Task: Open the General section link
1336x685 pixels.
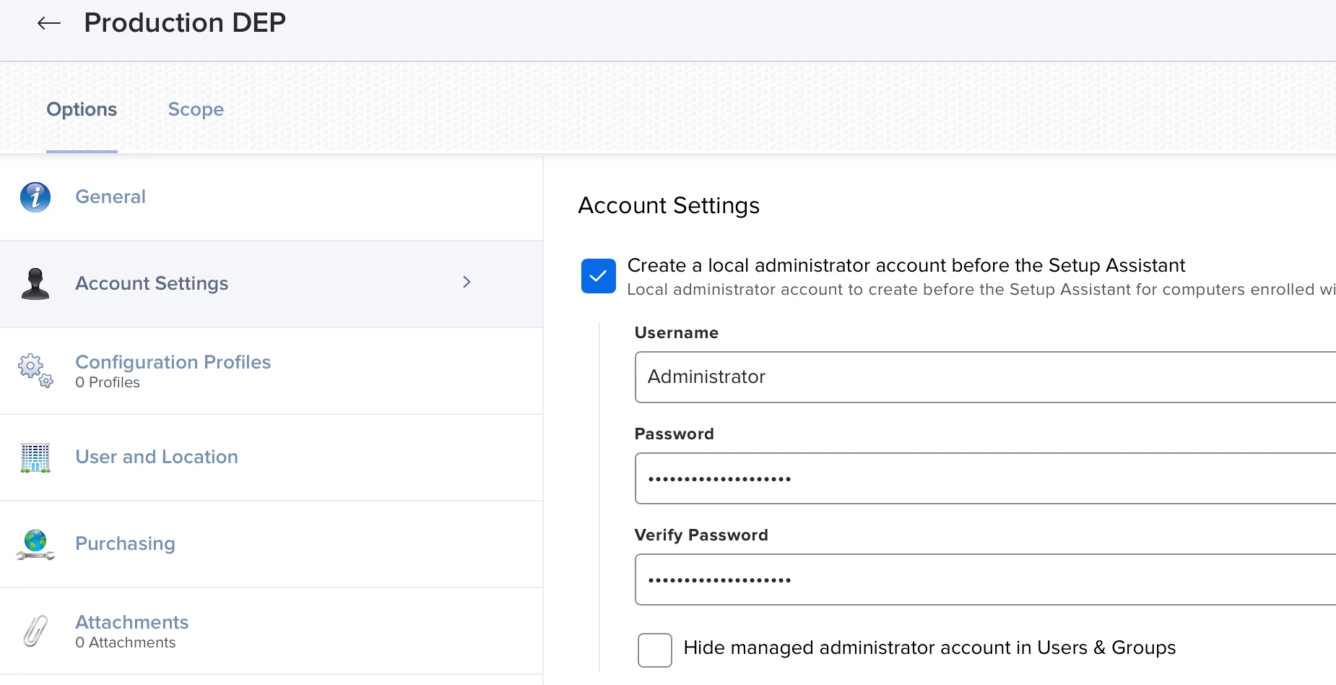Action: point(110,197)
